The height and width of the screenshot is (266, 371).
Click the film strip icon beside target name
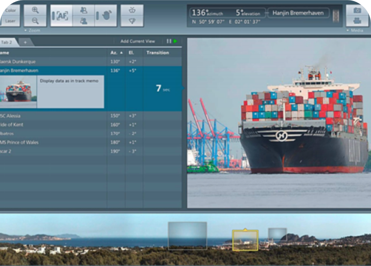[x=336, y=16]
